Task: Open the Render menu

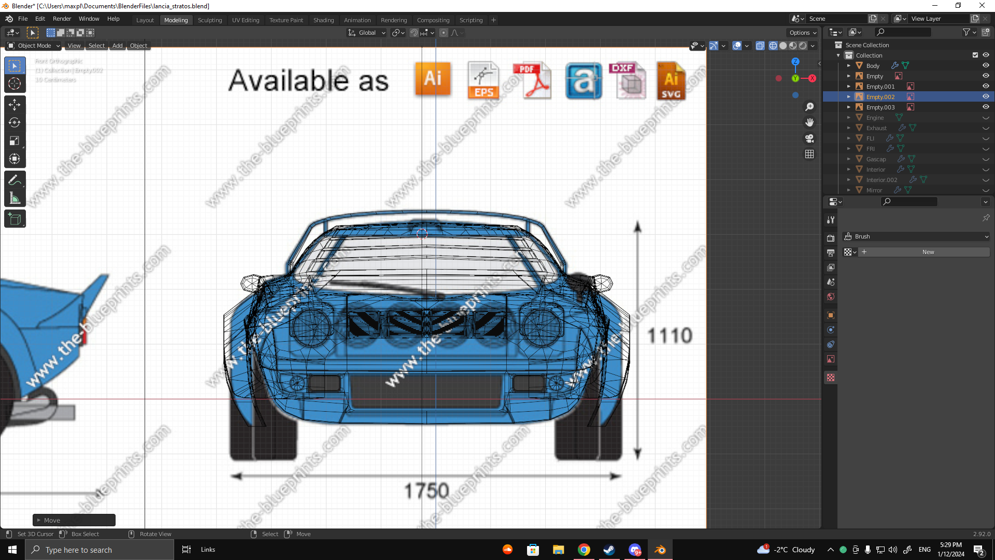Action: tap(62, 19)
